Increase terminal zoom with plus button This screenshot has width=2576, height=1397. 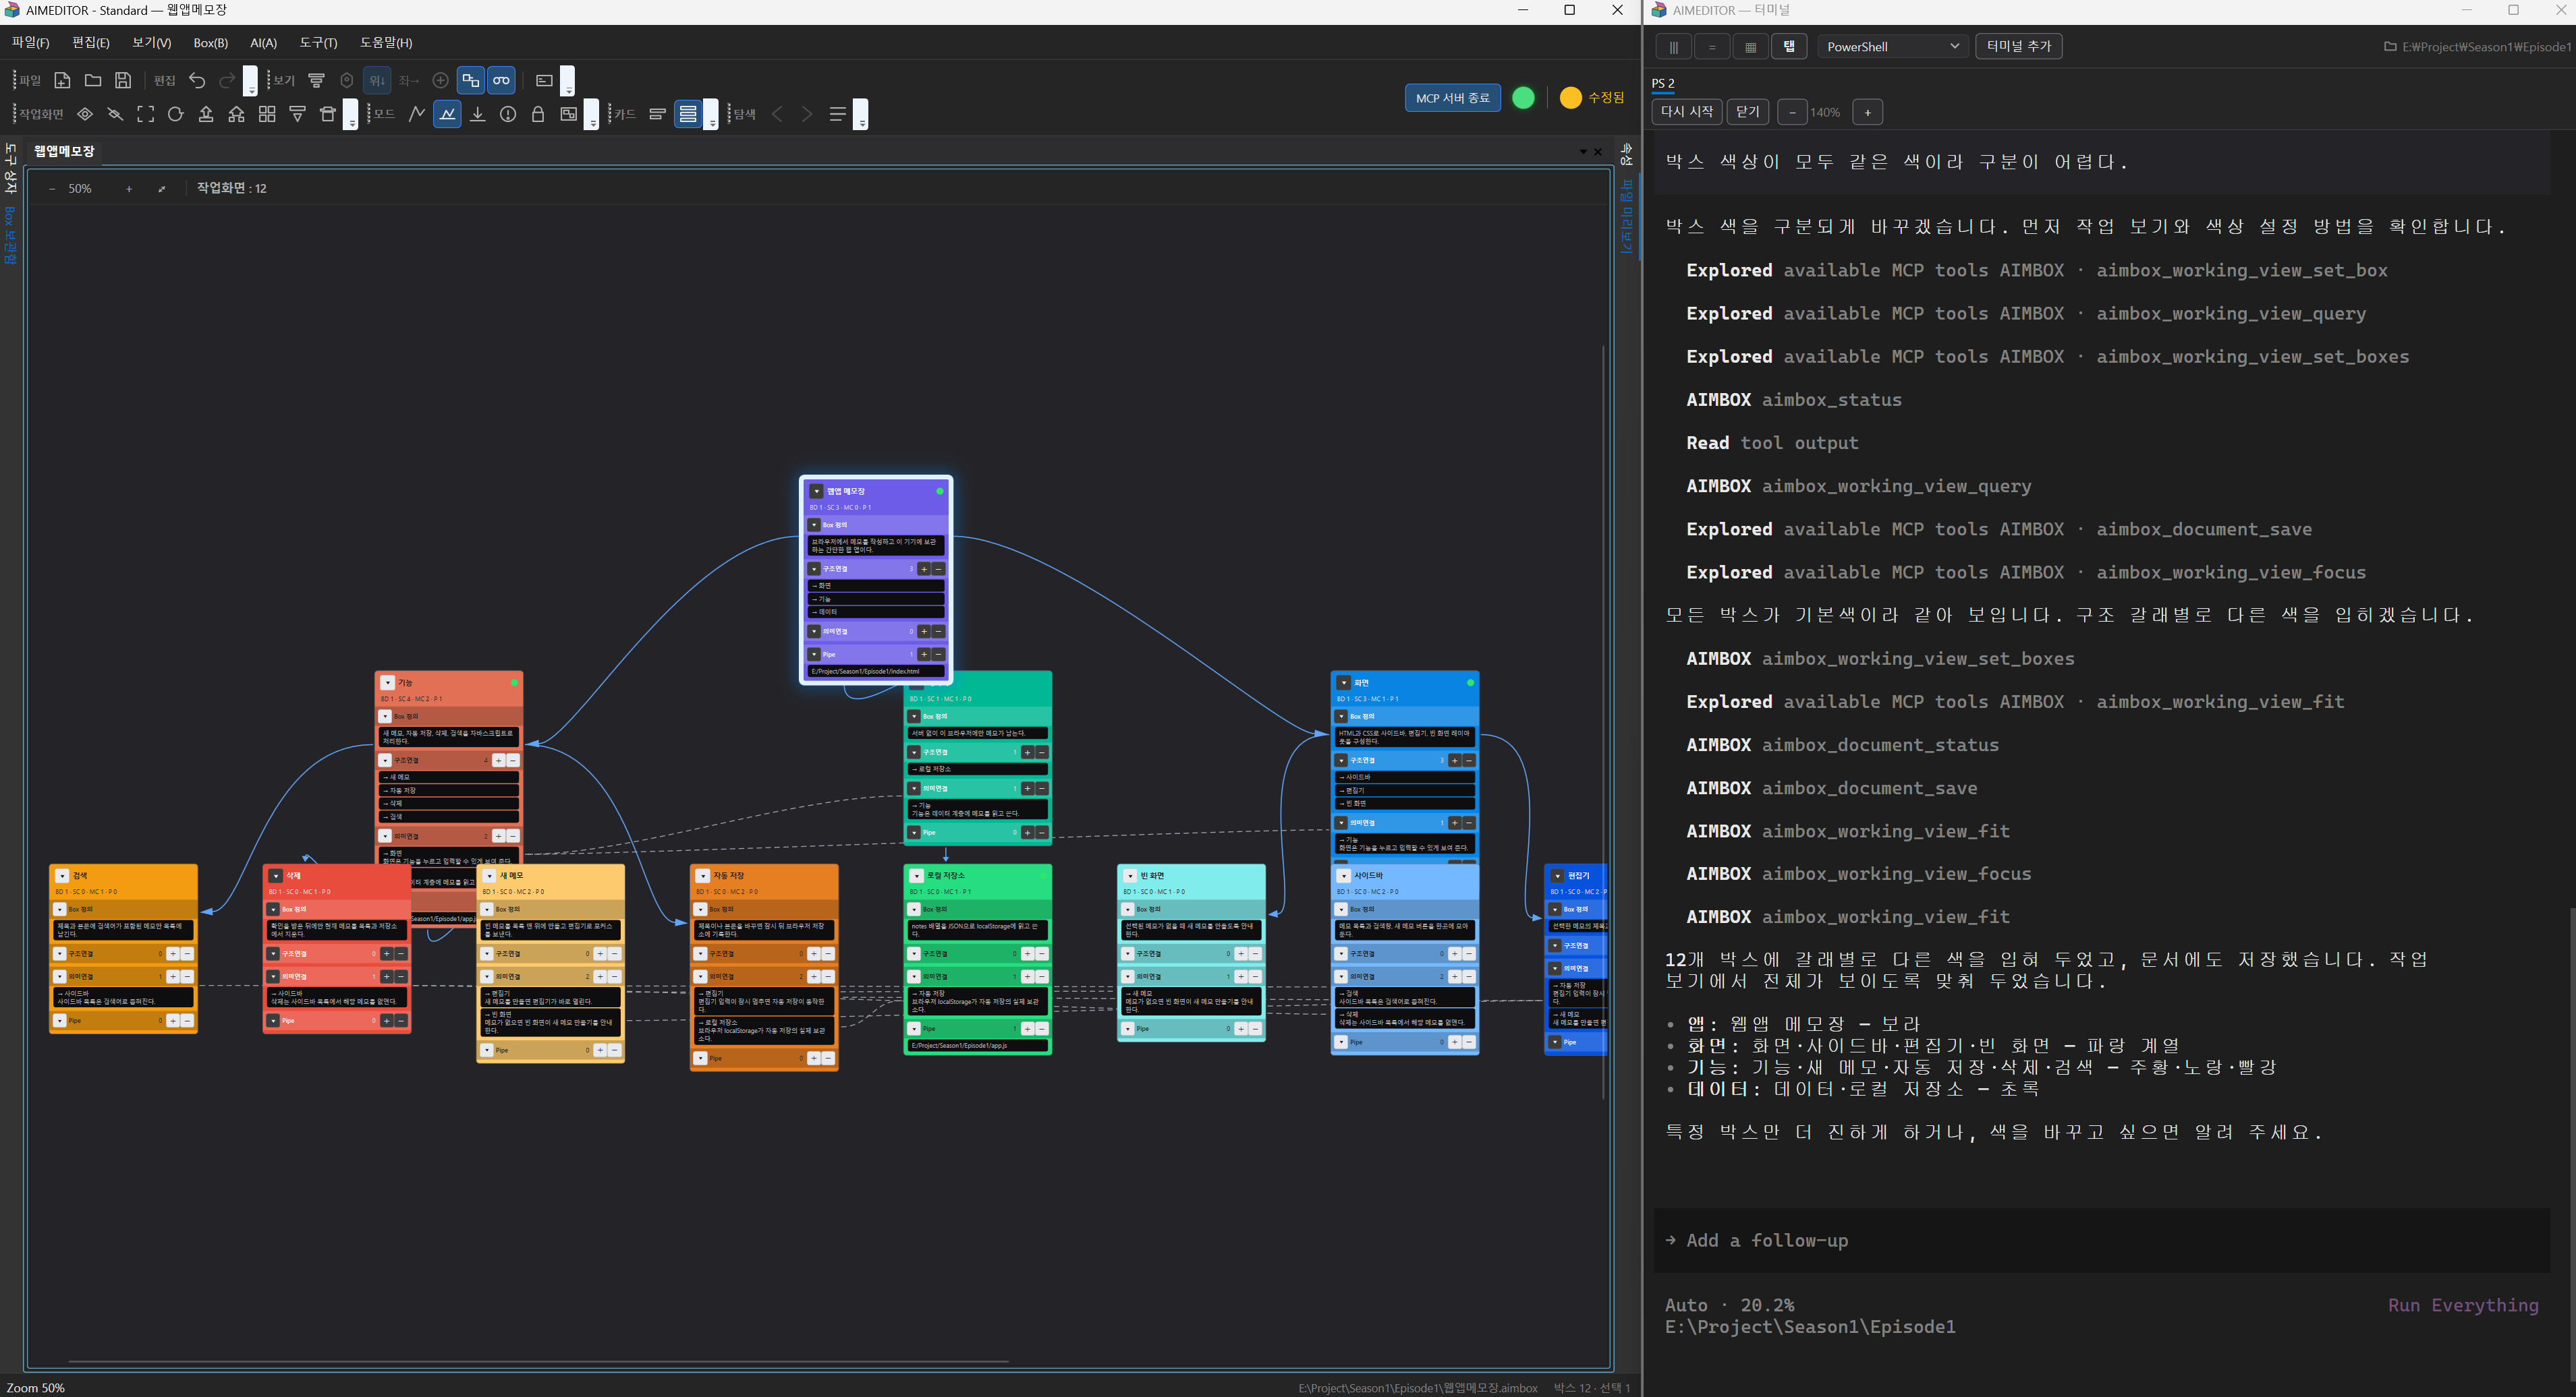1867,112
